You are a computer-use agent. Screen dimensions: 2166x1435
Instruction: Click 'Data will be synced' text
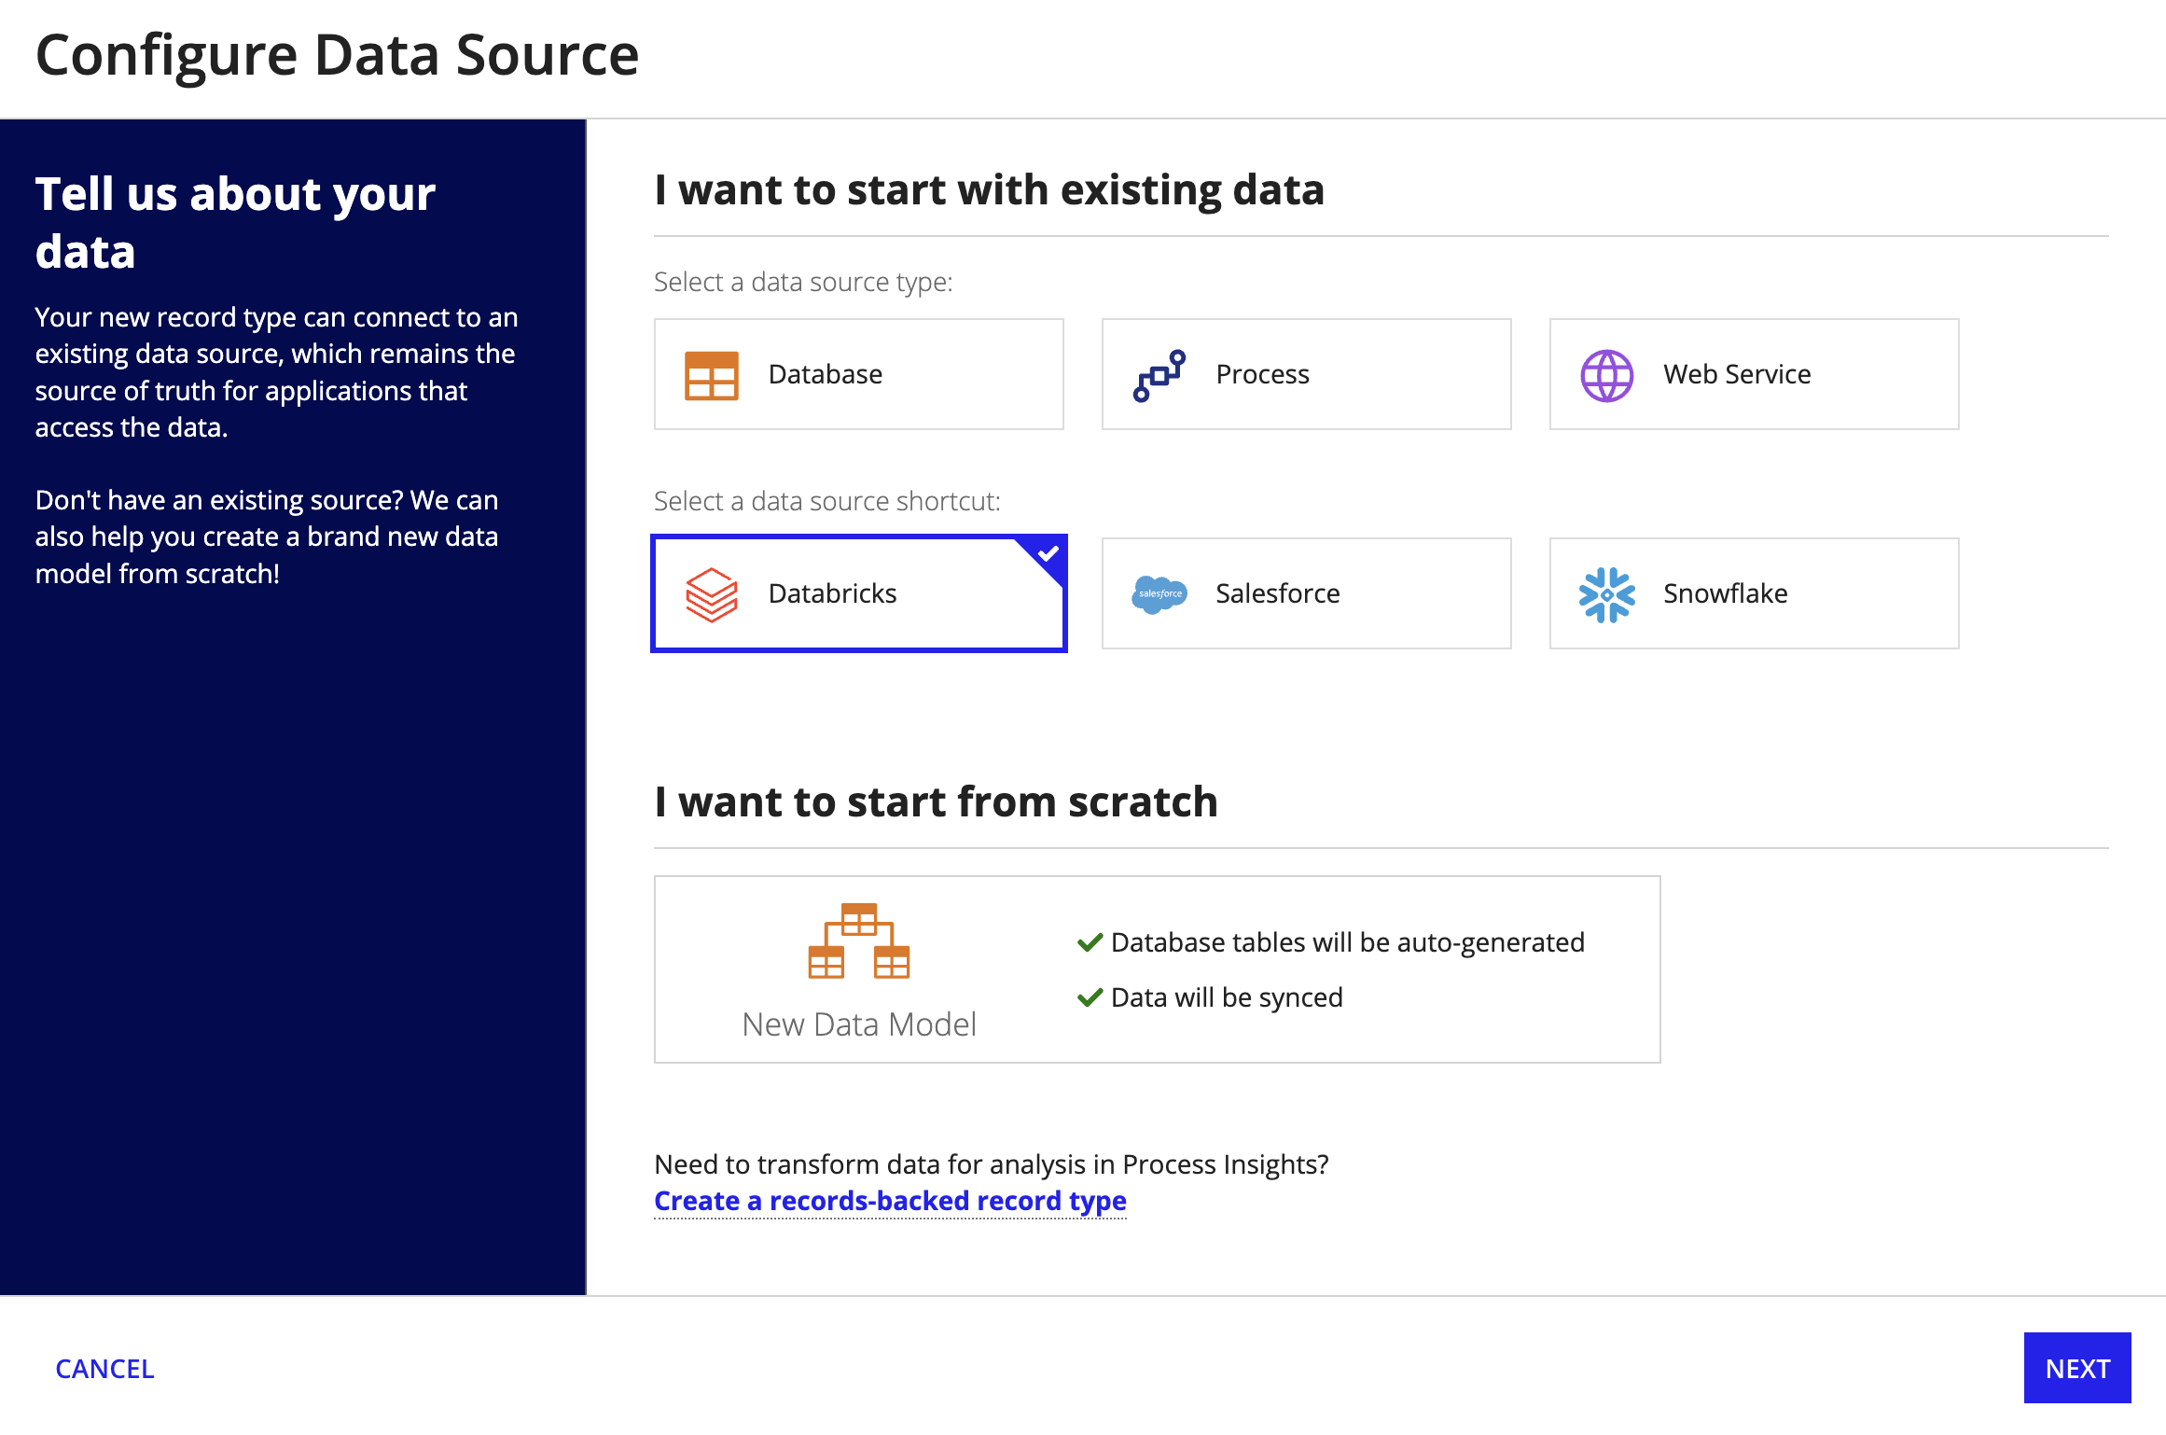click(1227, 997)
